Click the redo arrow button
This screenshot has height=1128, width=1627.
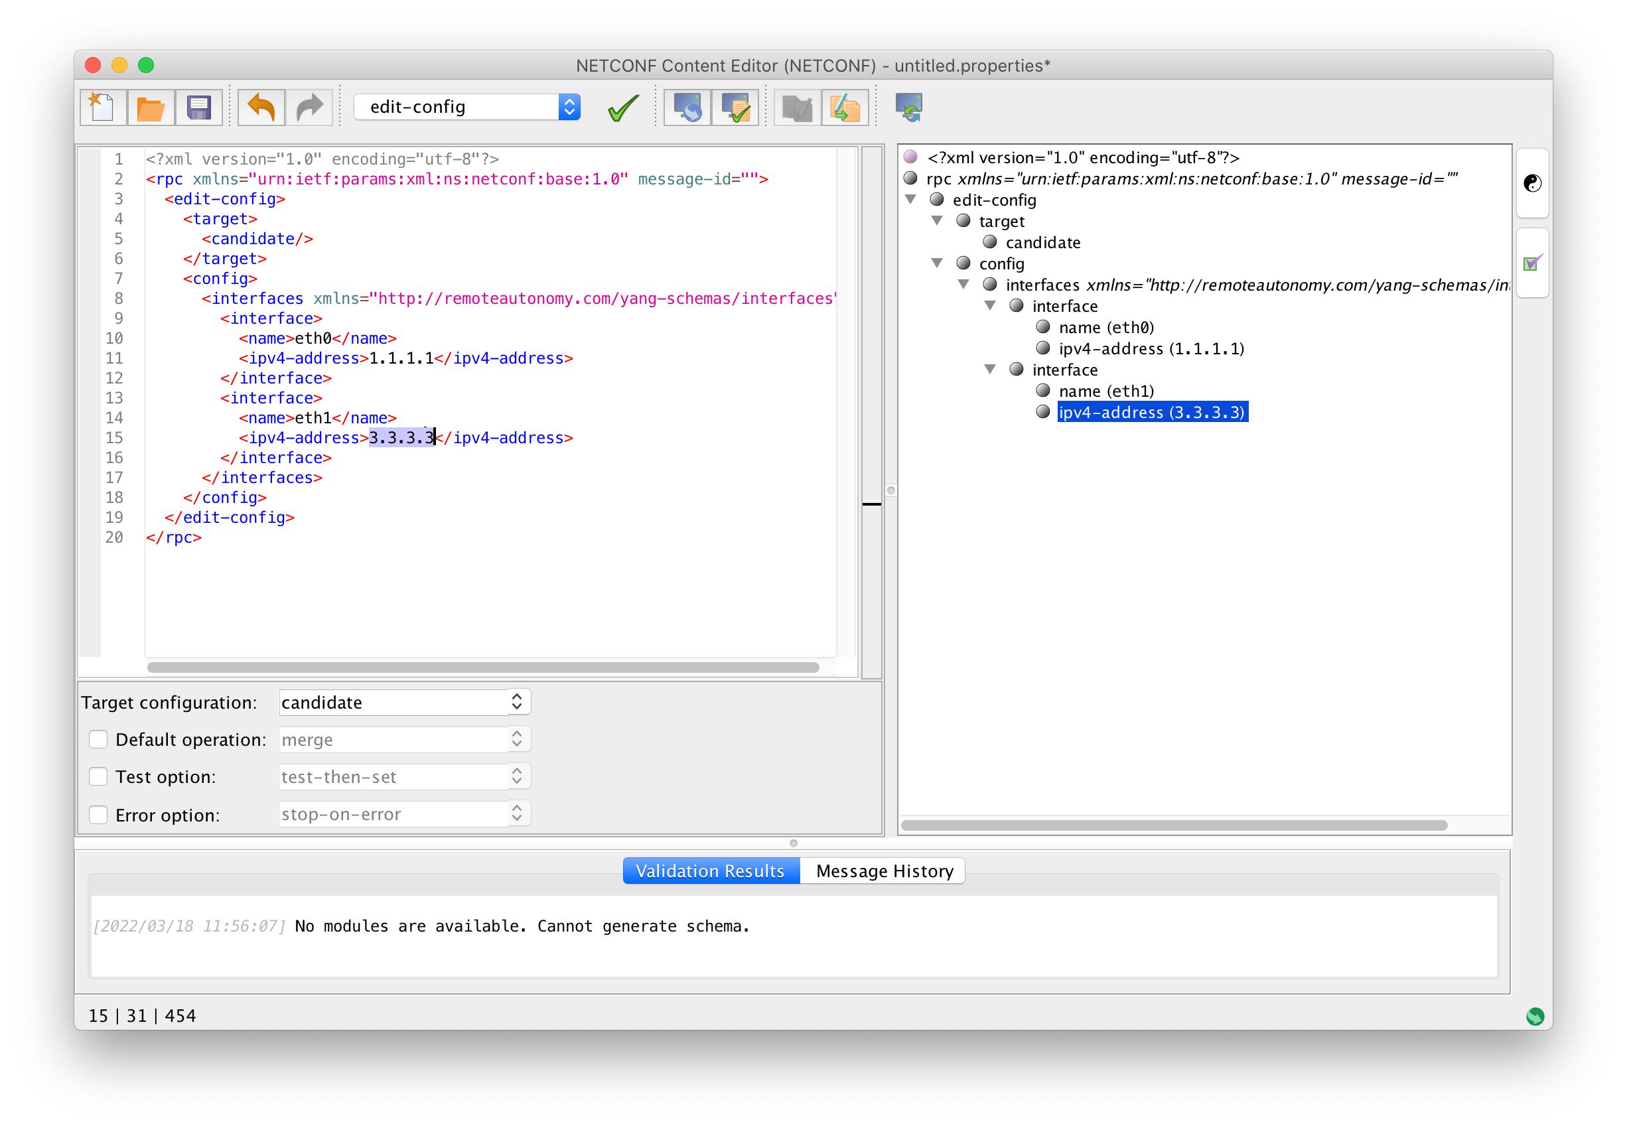pos(309,107)
